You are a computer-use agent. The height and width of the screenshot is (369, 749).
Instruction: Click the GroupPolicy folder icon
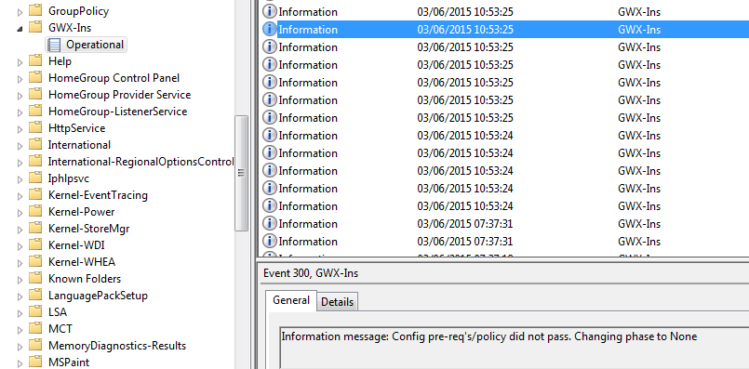tap(35, 10)
